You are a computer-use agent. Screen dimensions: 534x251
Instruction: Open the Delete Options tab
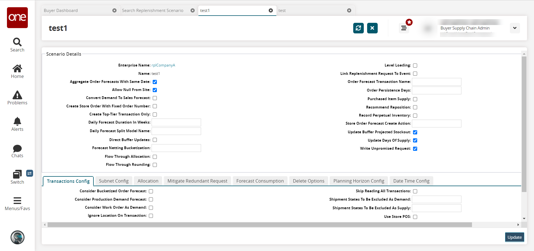pyautogui.click(x=309, y=181)
